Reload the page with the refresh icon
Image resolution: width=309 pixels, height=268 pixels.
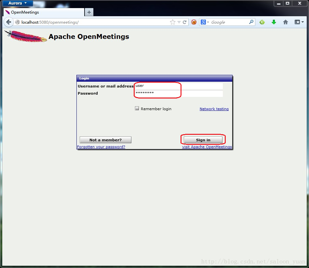click(184, 22)
